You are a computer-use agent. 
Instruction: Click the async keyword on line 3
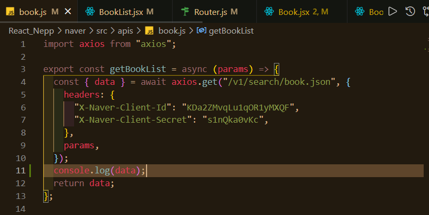(x=195, y=69)
